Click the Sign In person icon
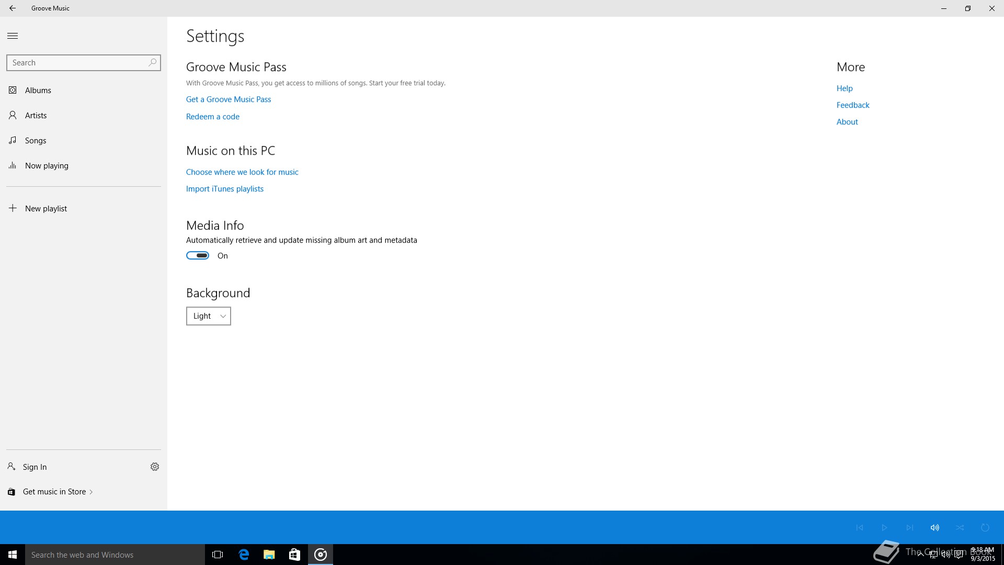 click(12, 466)
